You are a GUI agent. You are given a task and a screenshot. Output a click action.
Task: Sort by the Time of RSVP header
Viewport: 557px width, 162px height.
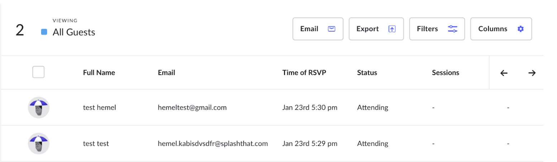pos(304,73)
